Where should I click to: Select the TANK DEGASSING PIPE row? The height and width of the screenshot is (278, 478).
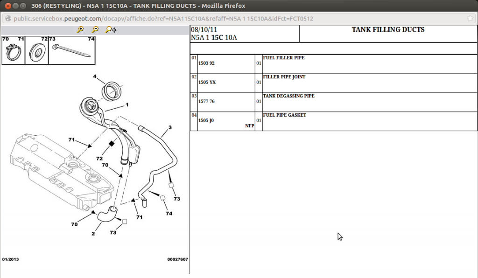[333, 102]
